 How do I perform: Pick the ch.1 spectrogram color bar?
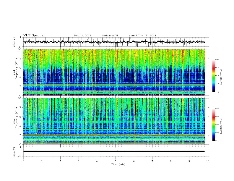coord(214,75)
